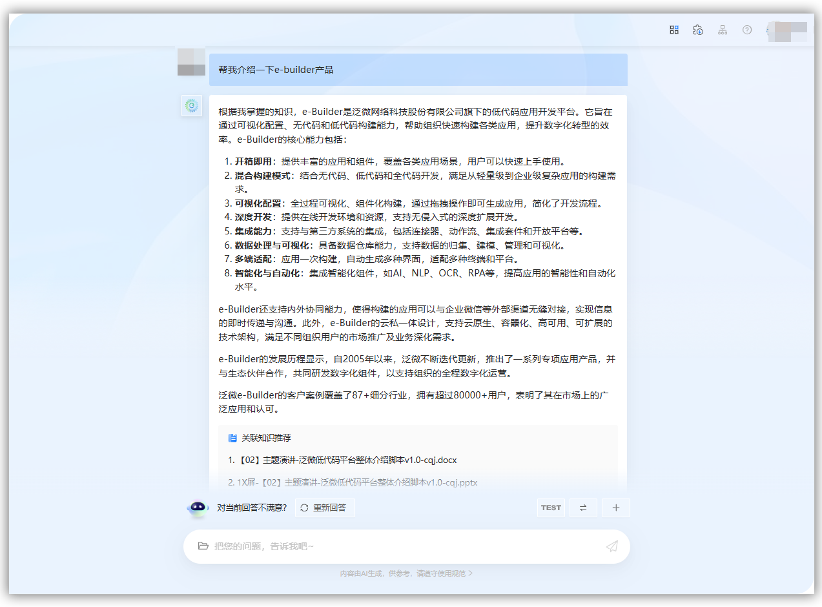822x607 pixels.
Task: Click the bold term 可视化配置
Action: click(258, 203)
